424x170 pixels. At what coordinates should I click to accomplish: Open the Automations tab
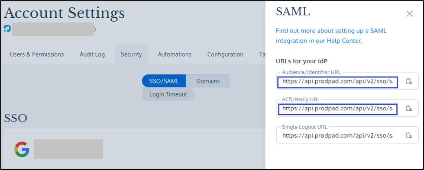tap(175, 55)
